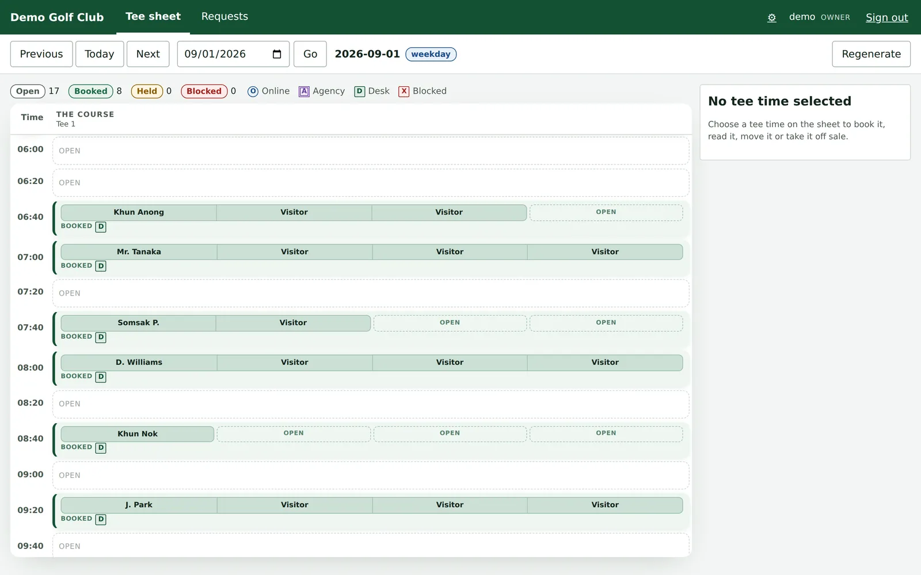Click the Online legend icon
The width and height of the screenshot is (921, 575).
pos(253,91)
